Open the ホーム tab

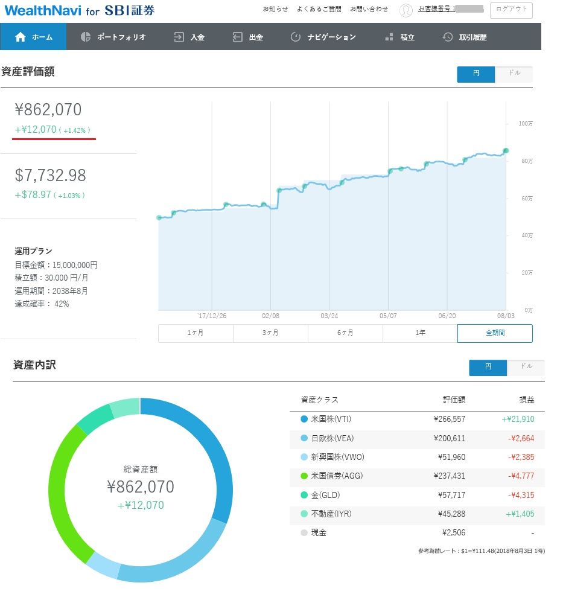click(33, 37)
